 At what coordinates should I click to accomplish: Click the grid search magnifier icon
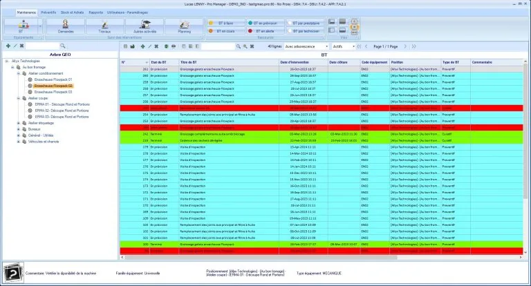(239, 46)
